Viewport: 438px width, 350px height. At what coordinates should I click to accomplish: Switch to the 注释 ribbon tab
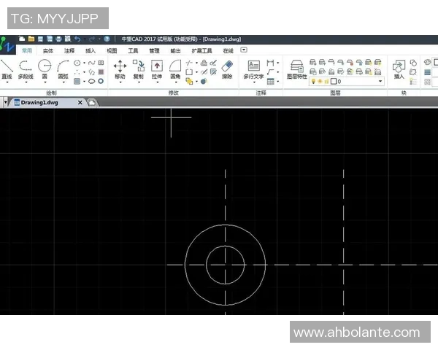tap(69, 51)
